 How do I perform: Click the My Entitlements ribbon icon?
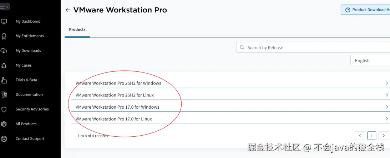tap(4, 36)
